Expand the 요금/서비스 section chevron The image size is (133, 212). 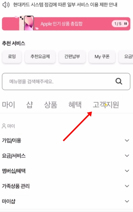tap(127, 156)
